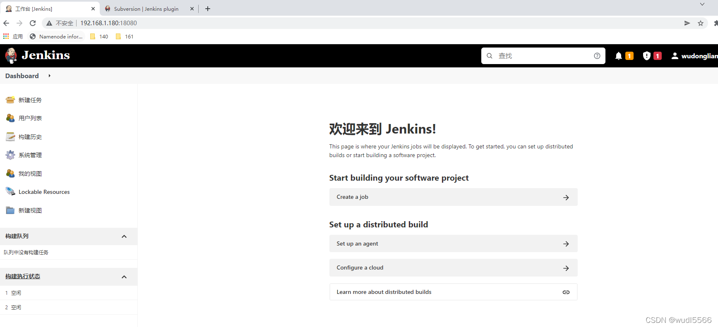Click the 构建执行状态 heading link
718x327 pixels.
23,277
